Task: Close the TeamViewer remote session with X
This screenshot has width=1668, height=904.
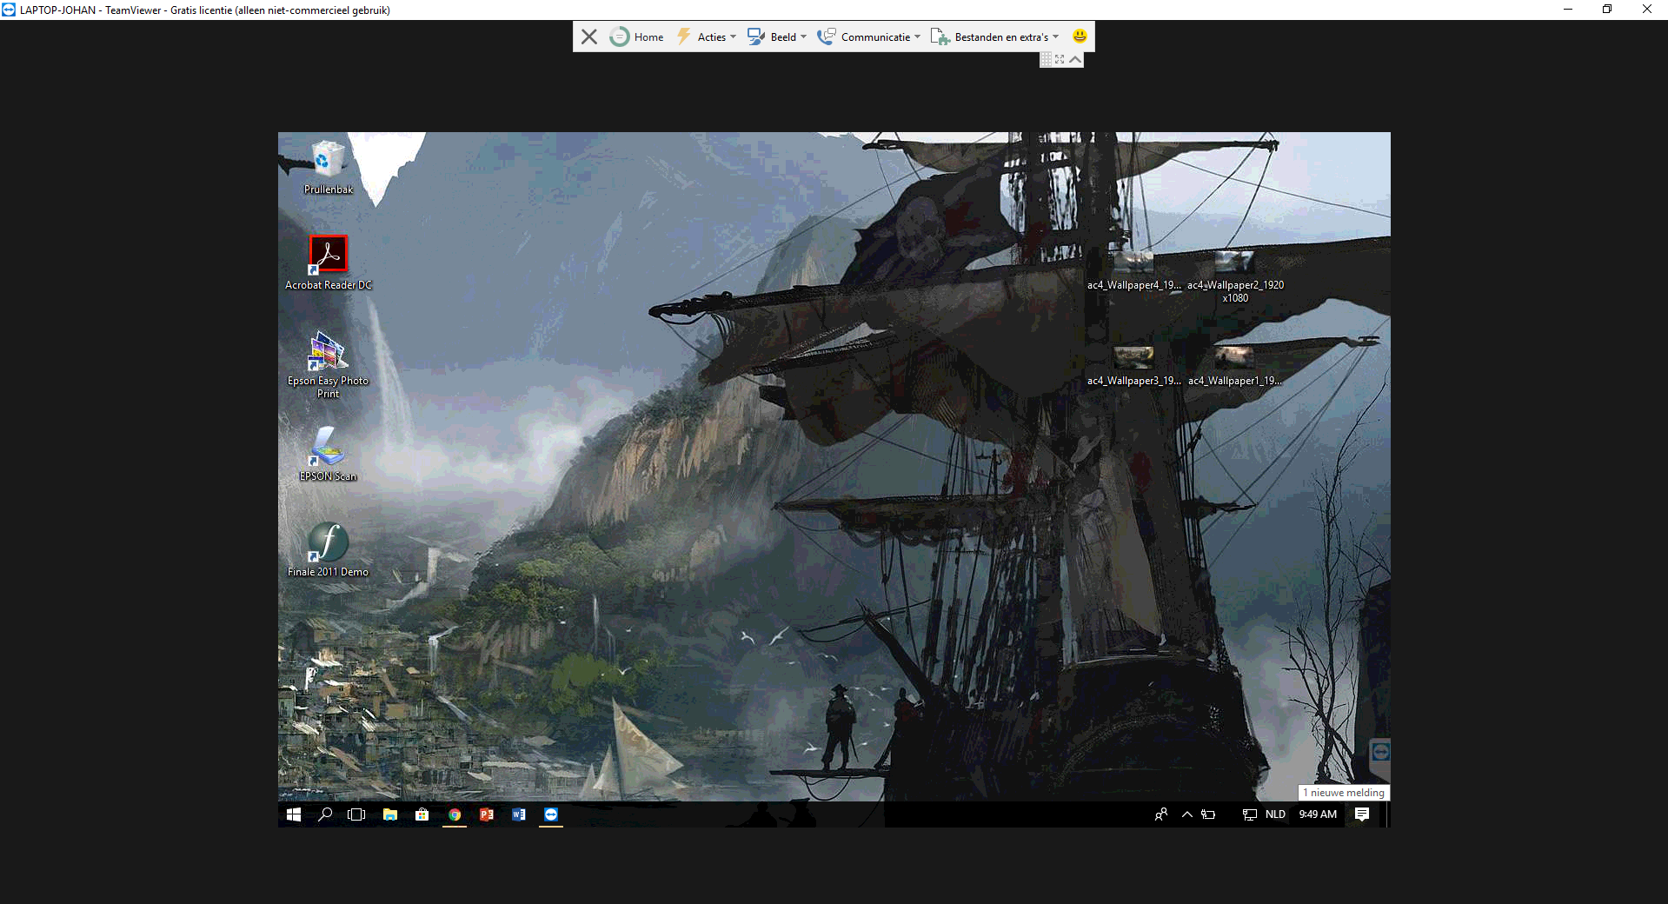Action: tap(589, 37)
